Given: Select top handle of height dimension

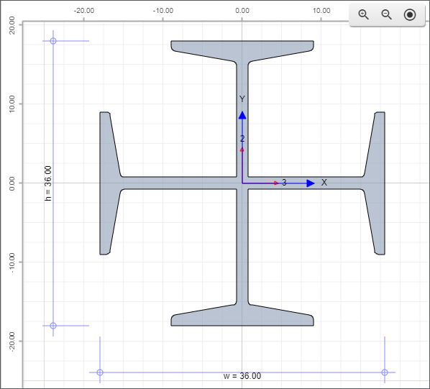Looking at the screenshot, I should click(x=53, y=41).
